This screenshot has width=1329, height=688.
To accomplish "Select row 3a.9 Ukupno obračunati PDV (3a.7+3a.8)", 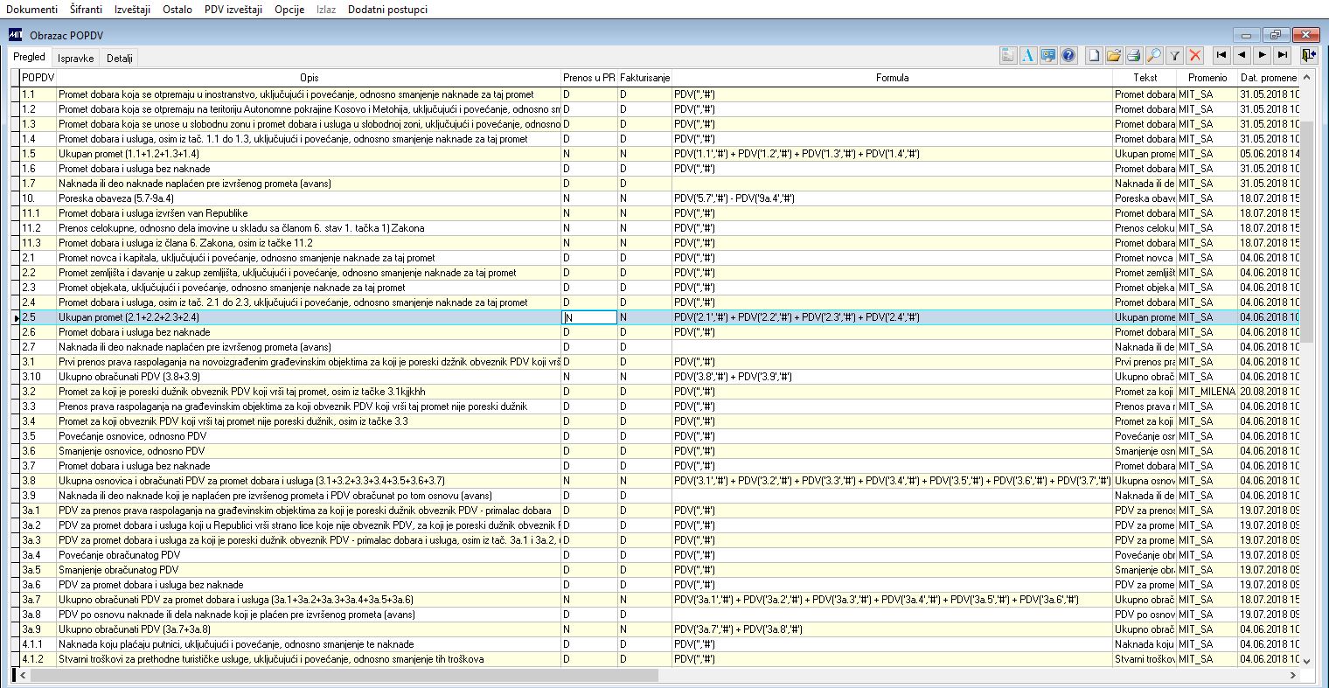I will click(x=309, y=629).
